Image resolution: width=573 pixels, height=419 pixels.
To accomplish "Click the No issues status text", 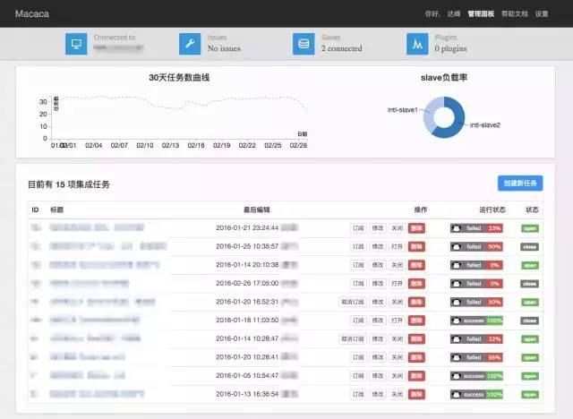I will [x=224, y=48].
